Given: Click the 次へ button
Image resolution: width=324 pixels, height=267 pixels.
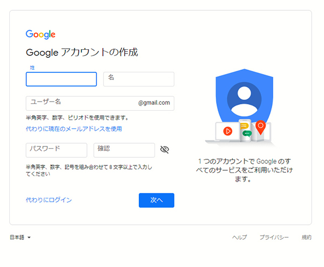Looking at the screenshot, I should 157,200.
